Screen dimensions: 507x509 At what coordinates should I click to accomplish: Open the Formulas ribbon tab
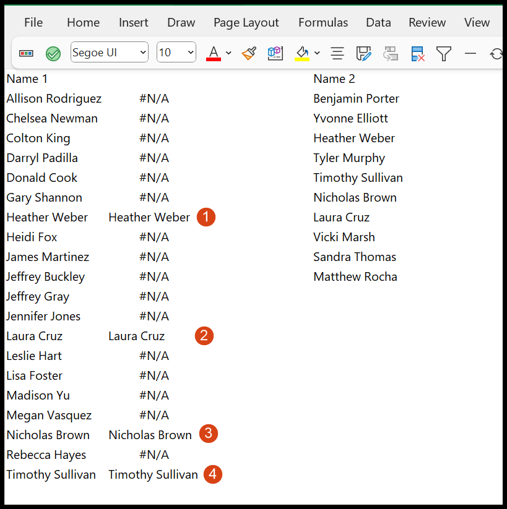323,22
